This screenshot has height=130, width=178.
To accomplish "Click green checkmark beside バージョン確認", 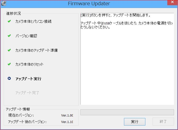I will [x=9, y=36].
